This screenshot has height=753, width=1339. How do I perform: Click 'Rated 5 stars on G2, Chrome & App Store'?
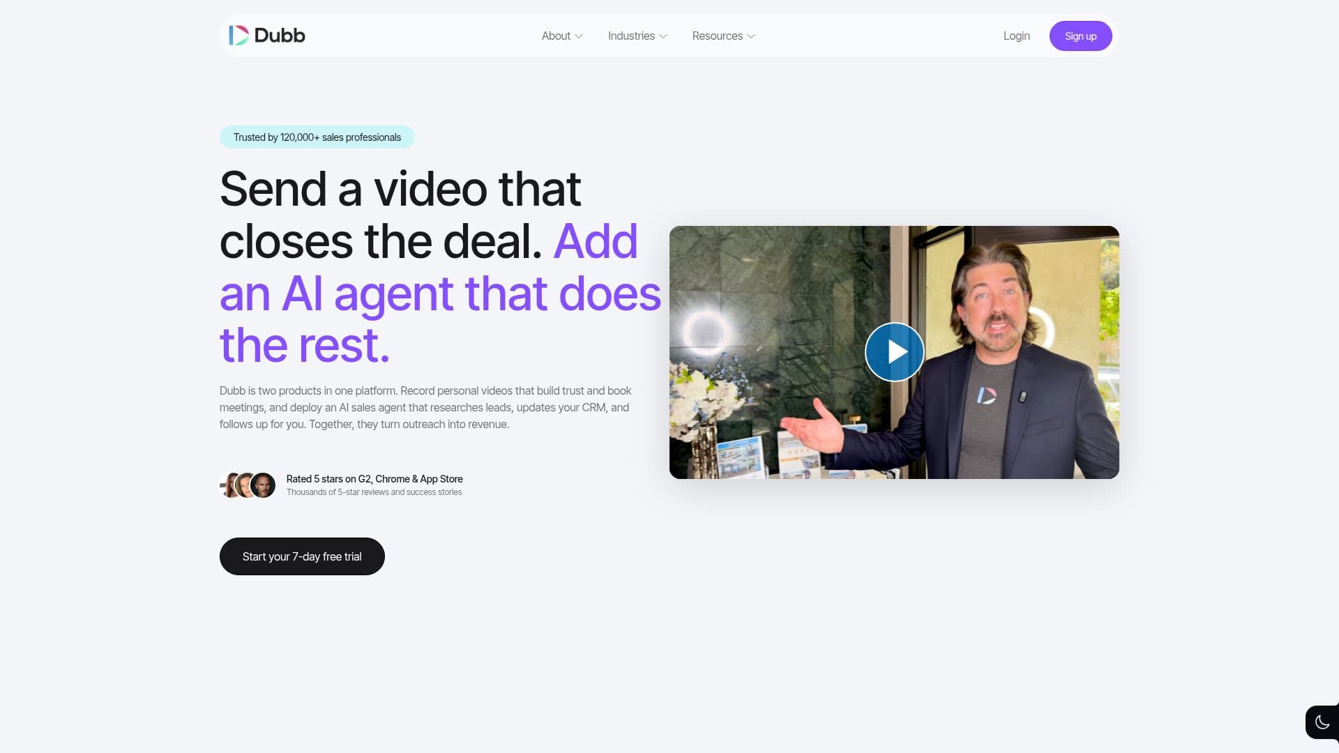pyautogui.click(x=375, y=479)
